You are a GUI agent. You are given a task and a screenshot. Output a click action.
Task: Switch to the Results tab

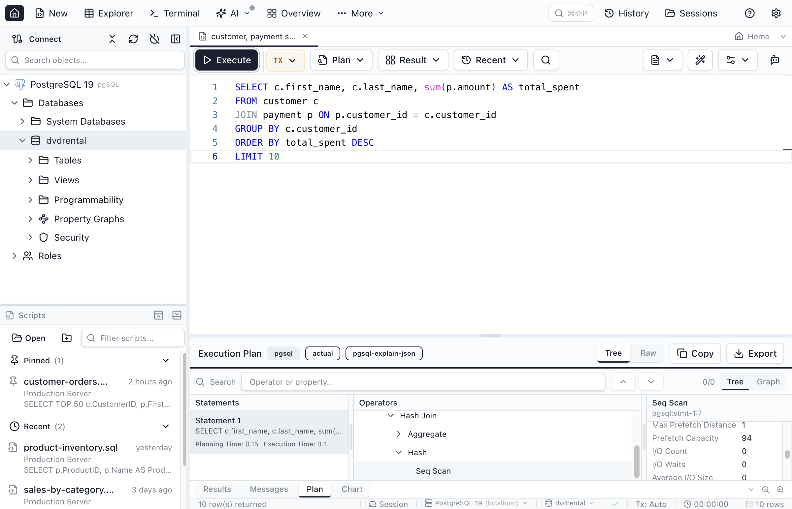[217, 489]
